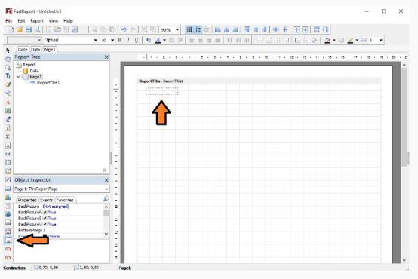Select ReportTitle1 in the Report Tree
Viewport: 418px width, 279px height.
[48, 83]
